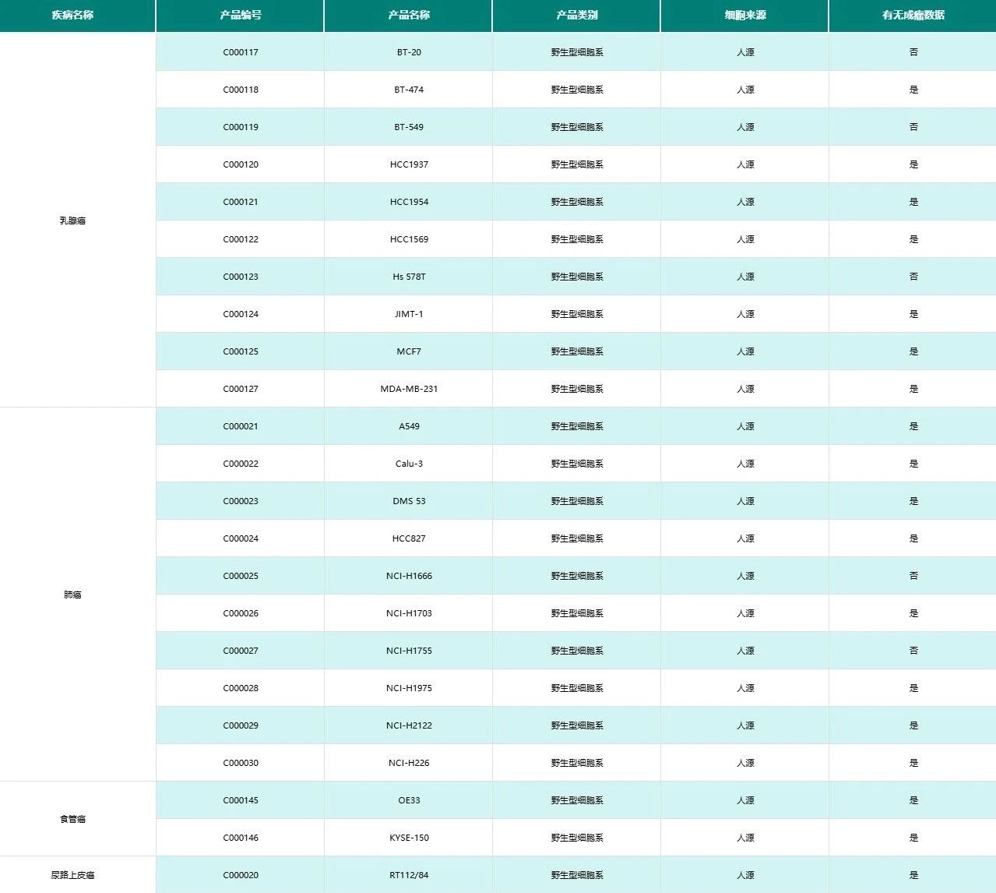Screen dimensions: 996x893
Task: Click the KYSE-150 product name
Action: point(409,838)
